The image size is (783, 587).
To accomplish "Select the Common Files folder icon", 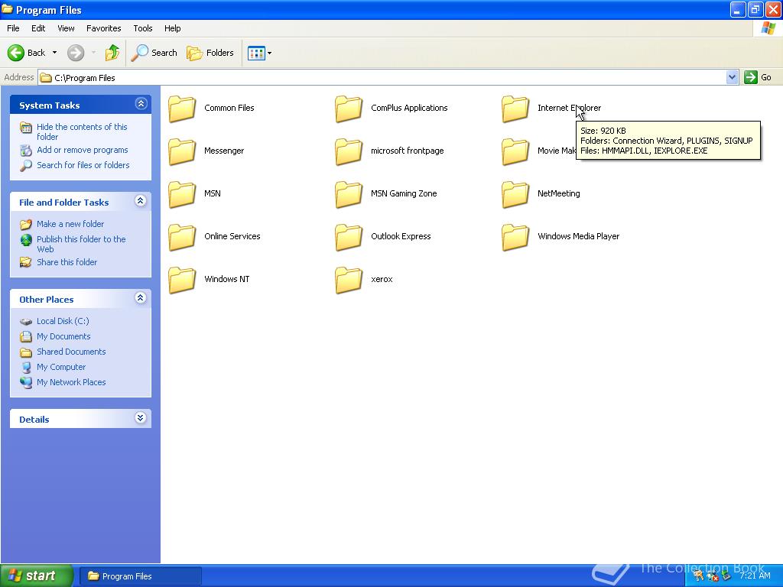I will click(182, 109).
